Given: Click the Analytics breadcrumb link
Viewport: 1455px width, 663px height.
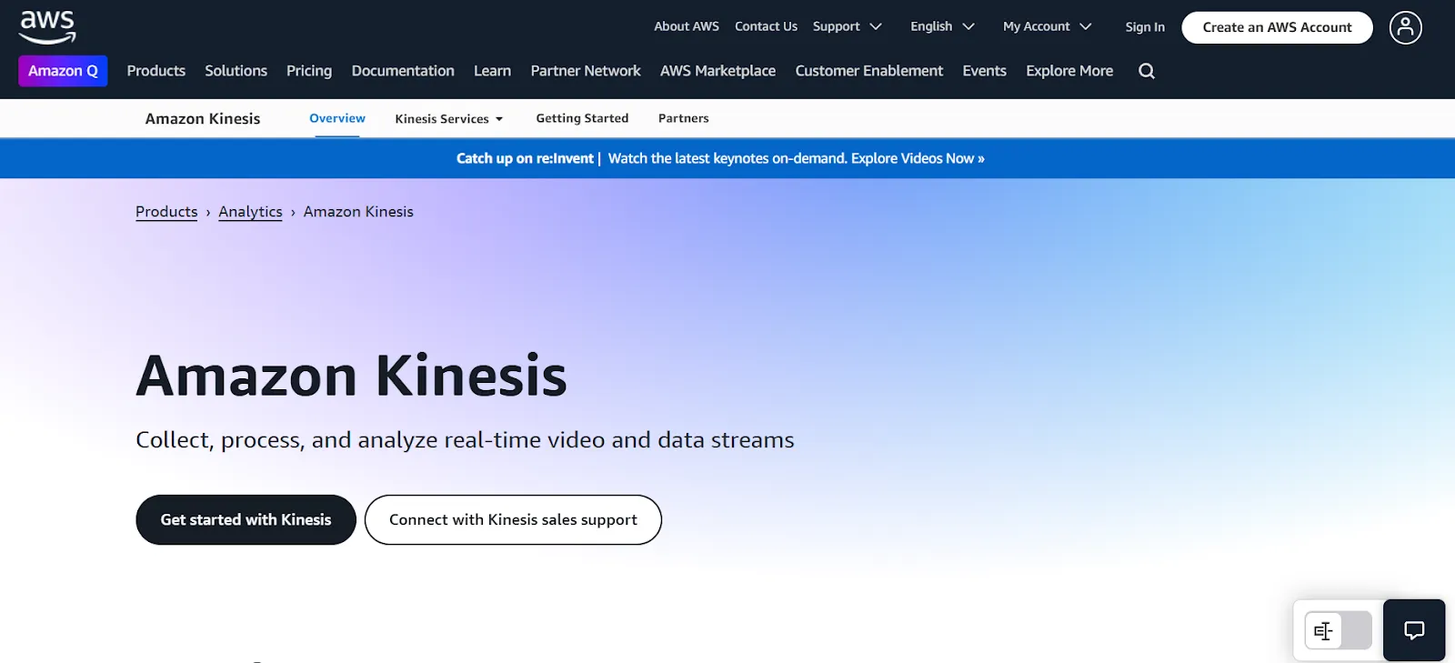Looking at the screenshot, I should (250, 212).
